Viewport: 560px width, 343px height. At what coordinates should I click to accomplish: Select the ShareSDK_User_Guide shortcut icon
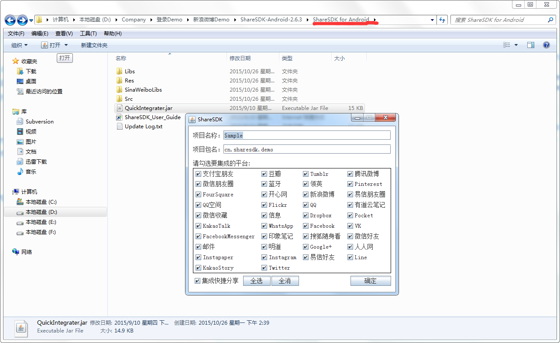click(120, 117)
